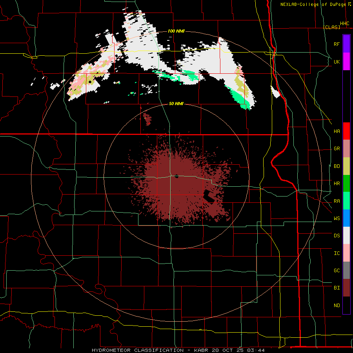Click the RF legend label
The height and width of the screenshot is (353, 353).
(x=337, y=44)
